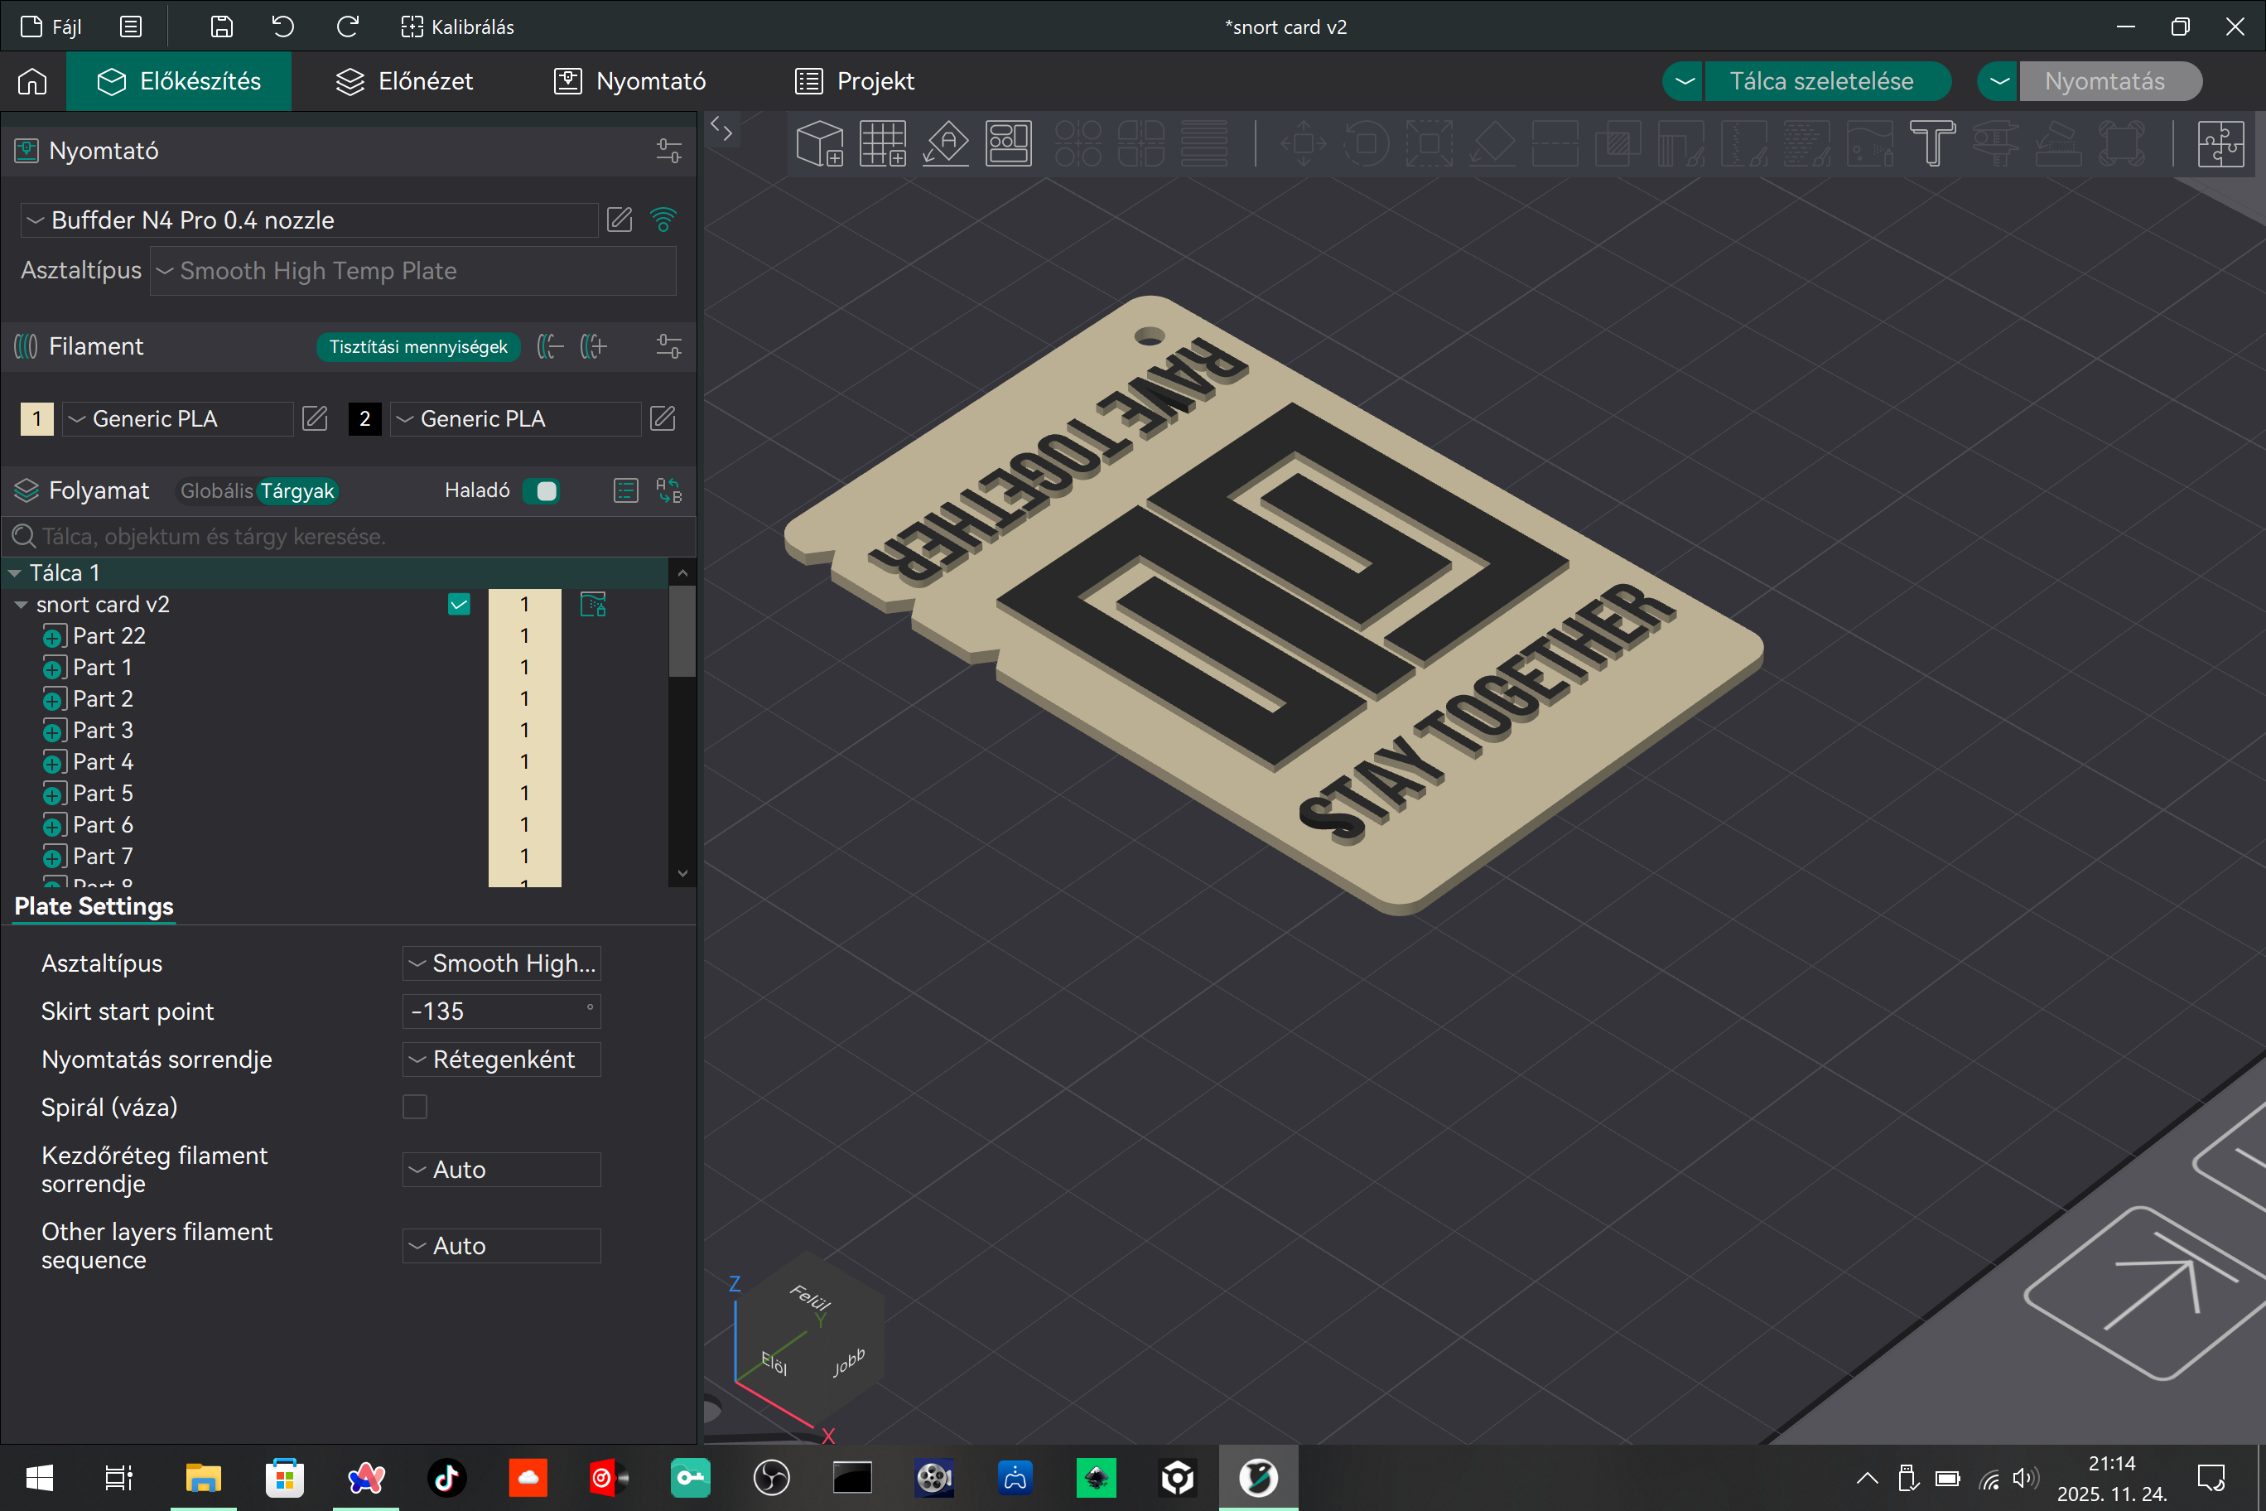
Task: Click the Kalibrálás button
Action: (x=456, y=26)
